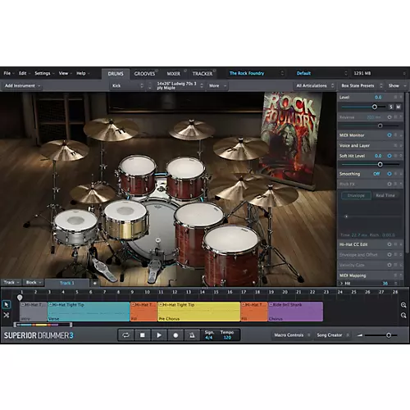Enable the Velocity Gate power toggle
Image resolution: width=410 pixels, height=410 pixels.
(x=389, y=265)
